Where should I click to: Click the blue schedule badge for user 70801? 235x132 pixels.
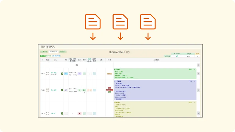coord(66,74)
